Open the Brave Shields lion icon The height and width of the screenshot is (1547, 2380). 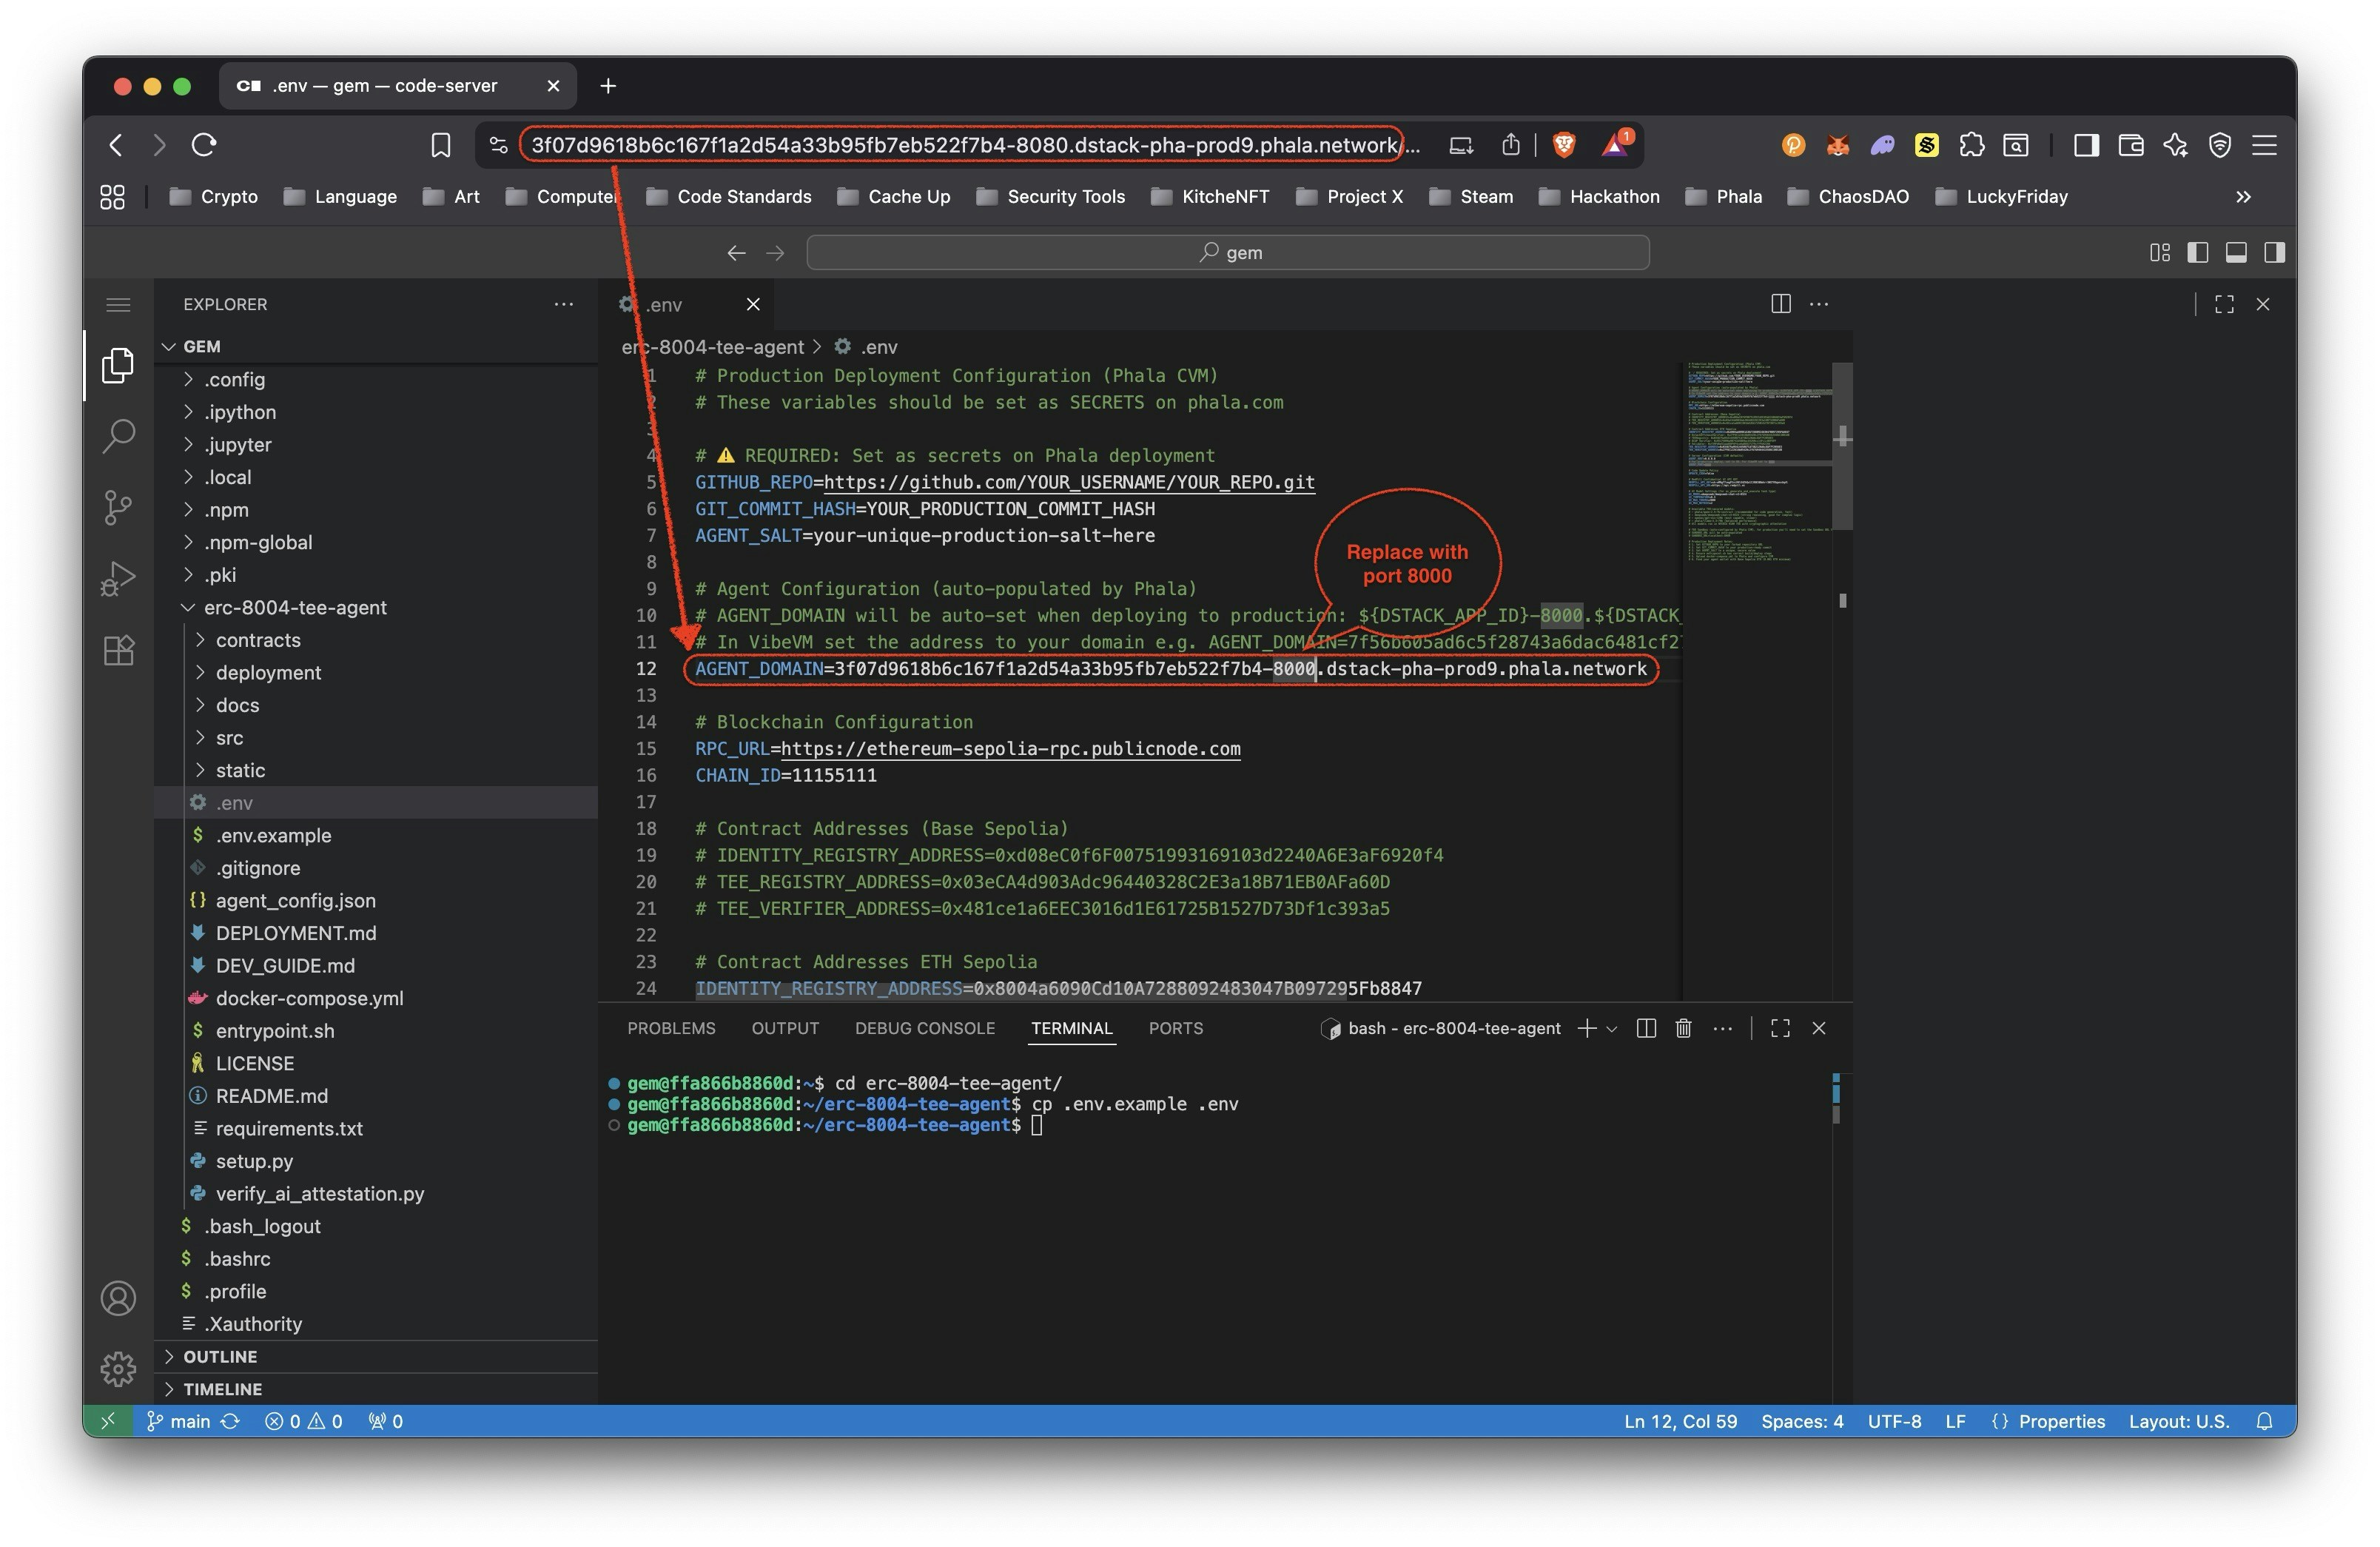pyautogui.click(x=1564, y=145)
